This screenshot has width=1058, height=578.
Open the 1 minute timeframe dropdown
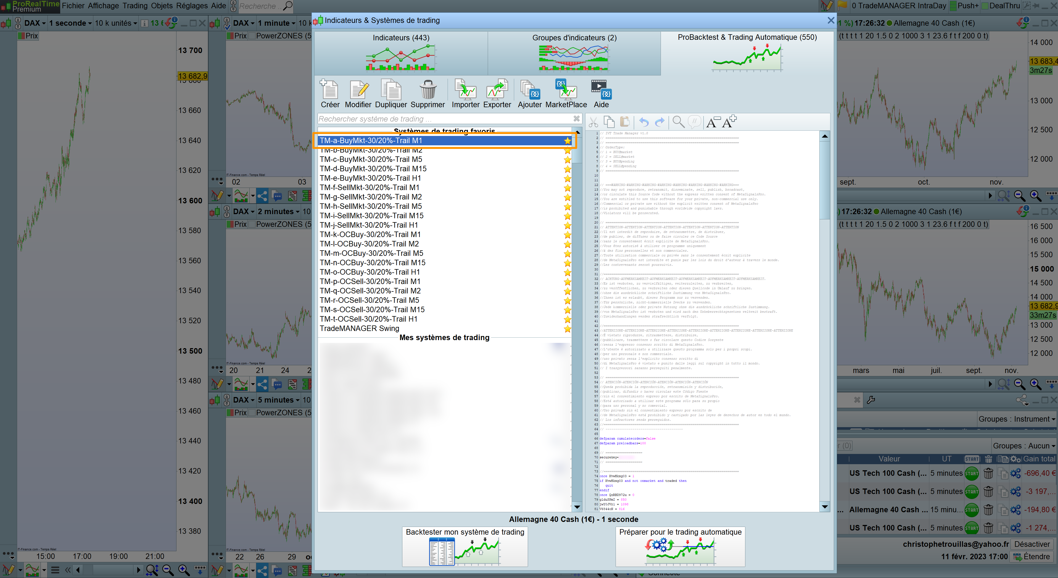(x=276, y=23)
